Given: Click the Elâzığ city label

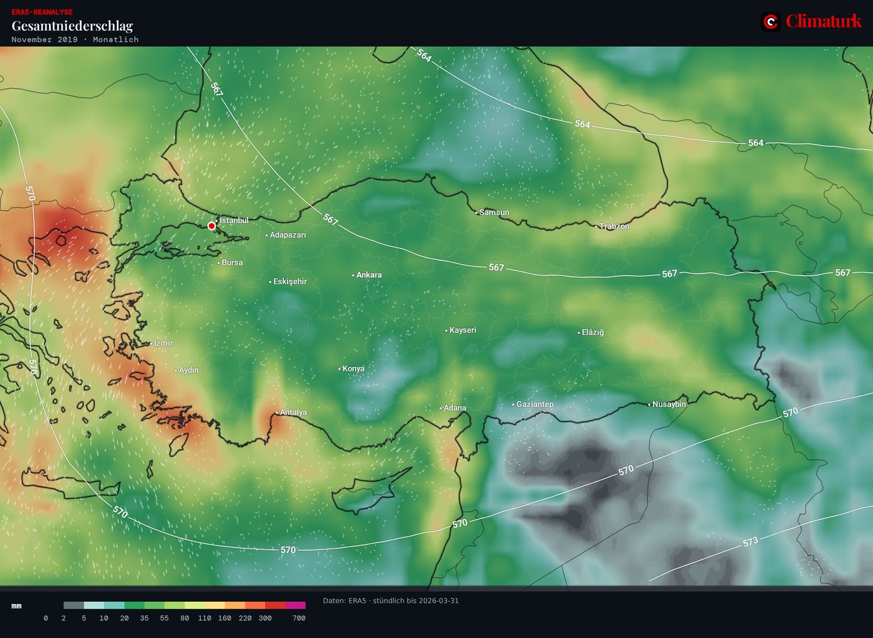Looking at the screenshot, I should coord(592,332).
